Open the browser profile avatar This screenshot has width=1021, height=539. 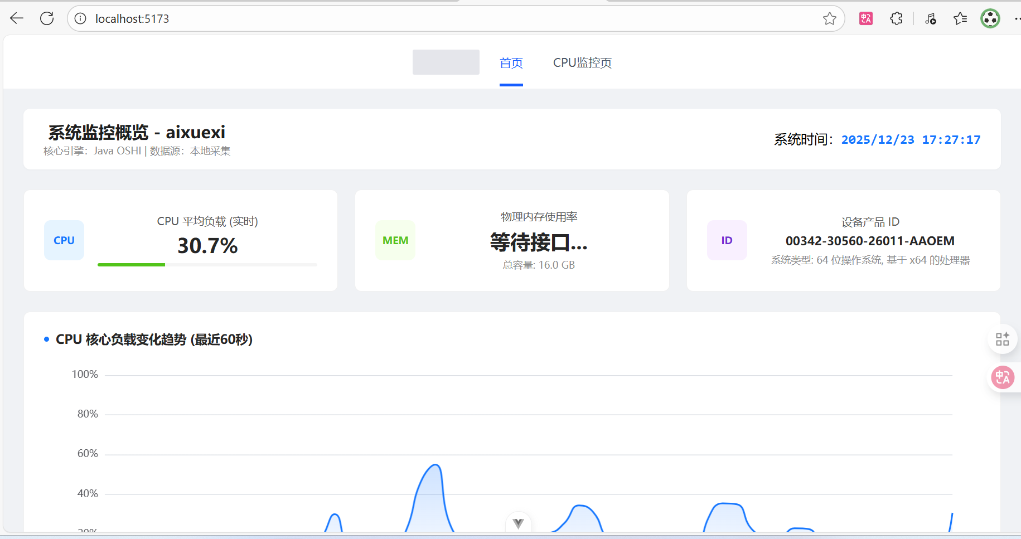(x=990, y=18)
